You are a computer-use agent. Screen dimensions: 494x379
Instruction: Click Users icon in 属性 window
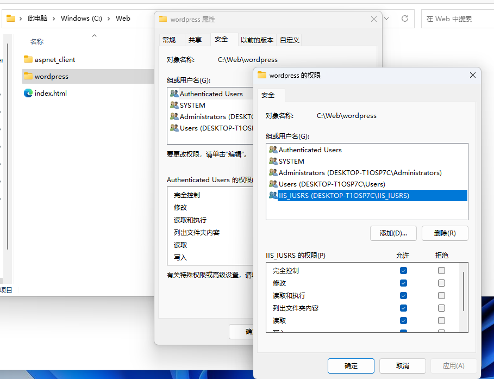[174, 128]
